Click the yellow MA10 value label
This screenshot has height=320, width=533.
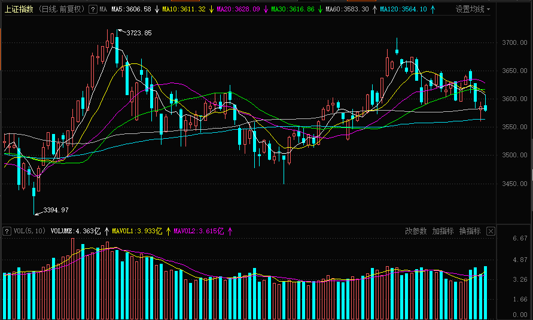pyautogui.click(x=184, y=10)
